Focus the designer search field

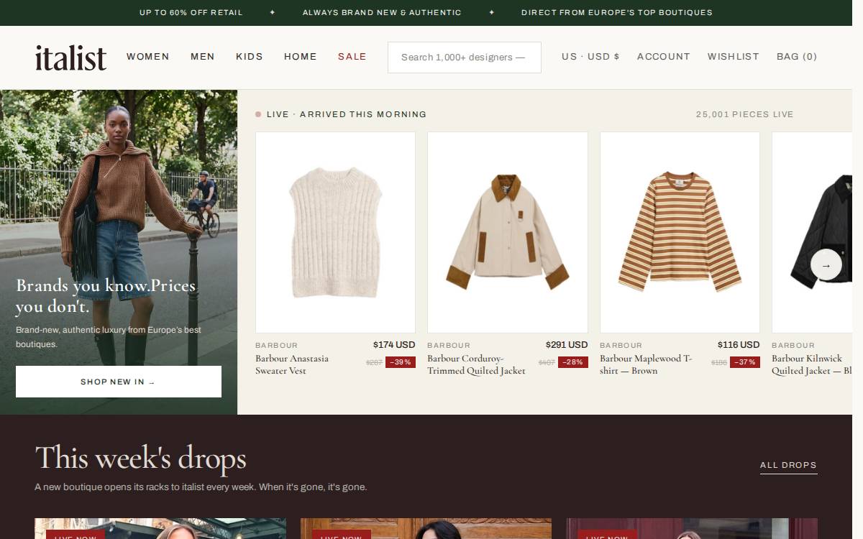(465, 57)
